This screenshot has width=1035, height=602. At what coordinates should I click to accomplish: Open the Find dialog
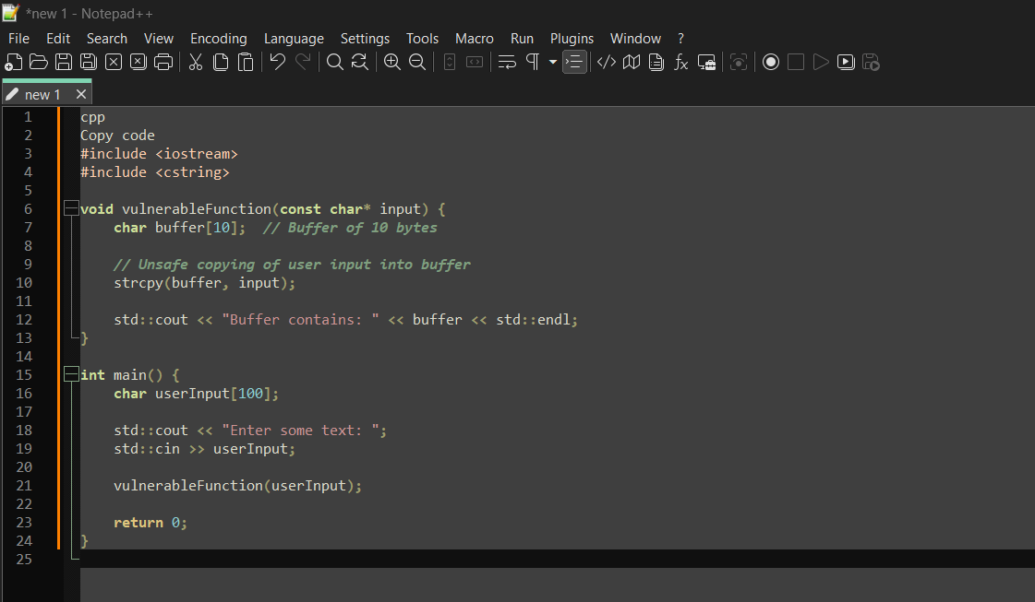pos(334,62)
